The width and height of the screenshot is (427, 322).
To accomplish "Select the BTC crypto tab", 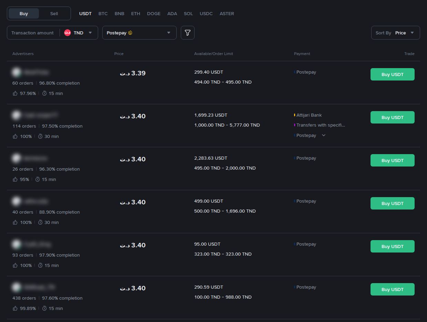I will pos(103,13).
